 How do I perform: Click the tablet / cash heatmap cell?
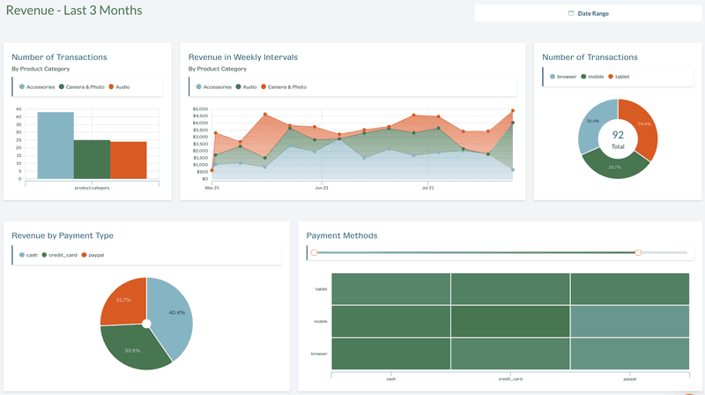click(391, 289)
